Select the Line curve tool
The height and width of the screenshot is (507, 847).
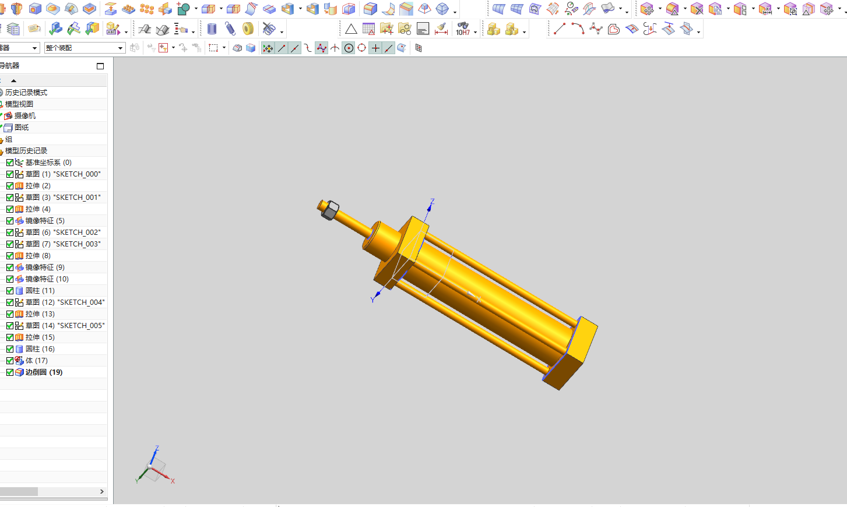[x=560, y=29]
